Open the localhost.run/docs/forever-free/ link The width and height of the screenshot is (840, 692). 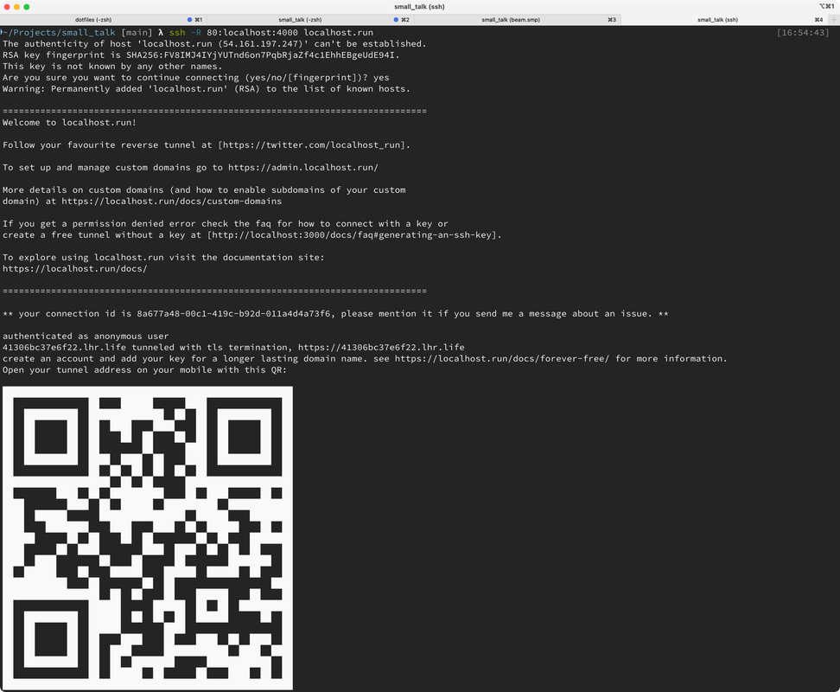click(x=502, y=359)
